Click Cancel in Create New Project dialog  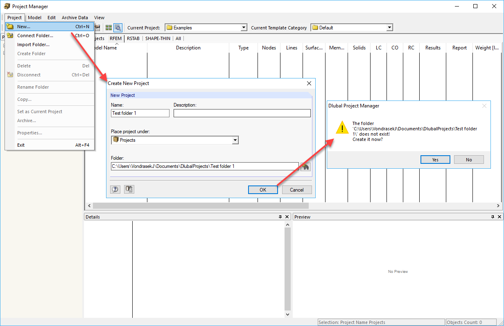click(297, 190)
